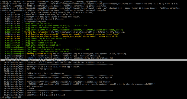Click the test_multicopter_follow_me.cpp:40 file path
Viewport: 187px width, 99px height.
click(x=69, y=78)
